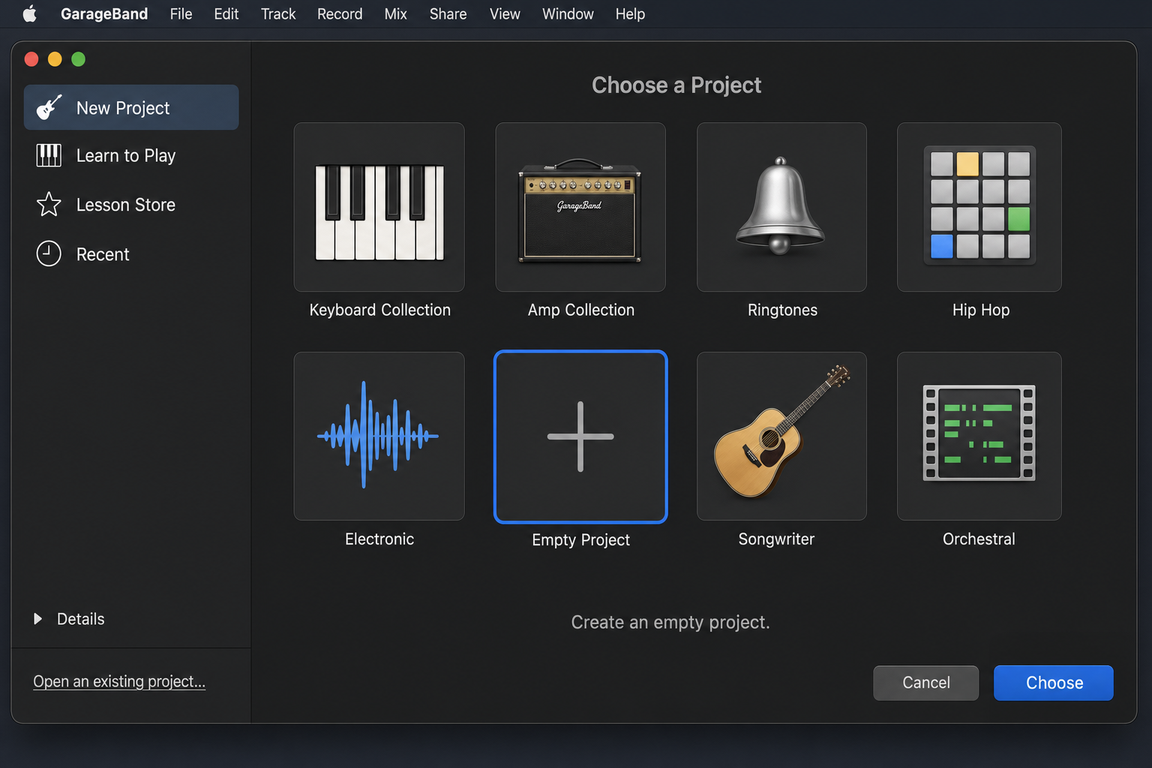
Task: Click the Details label text
Action: pos(81,619)
